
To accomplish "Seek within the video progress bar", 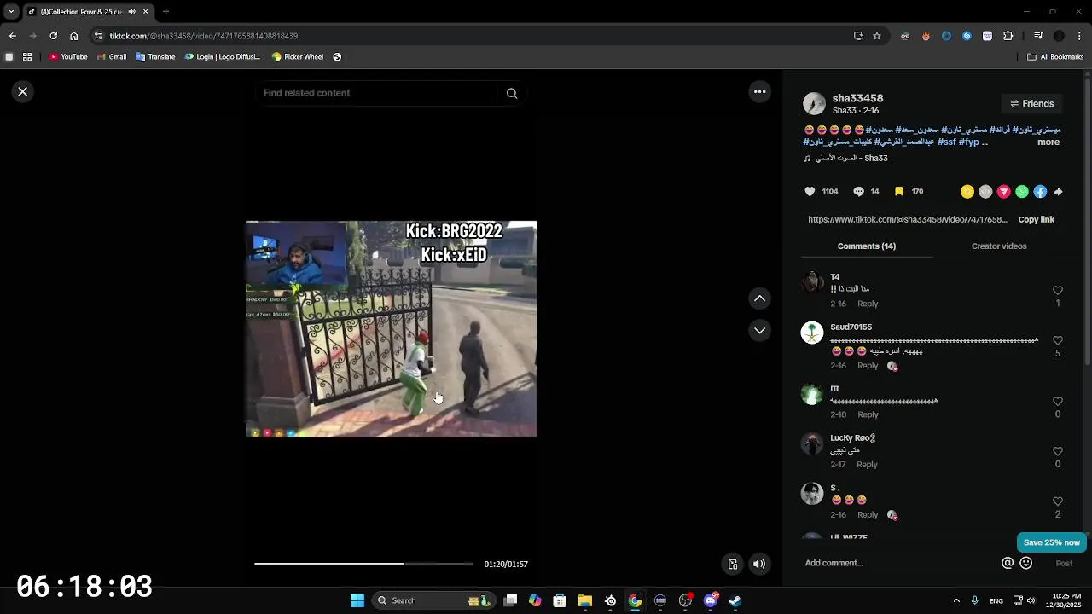I will click(x=363, y=564).
